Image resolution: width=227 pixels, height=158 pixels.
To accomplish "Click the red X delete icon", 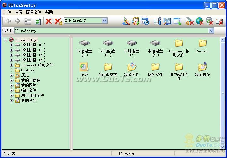I will tap(49, 21).
